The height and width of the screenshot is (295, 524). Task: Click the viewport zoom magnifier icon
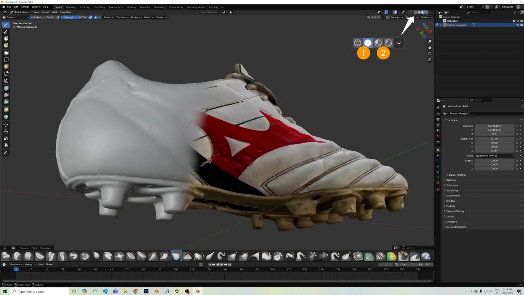pos(430,42)
